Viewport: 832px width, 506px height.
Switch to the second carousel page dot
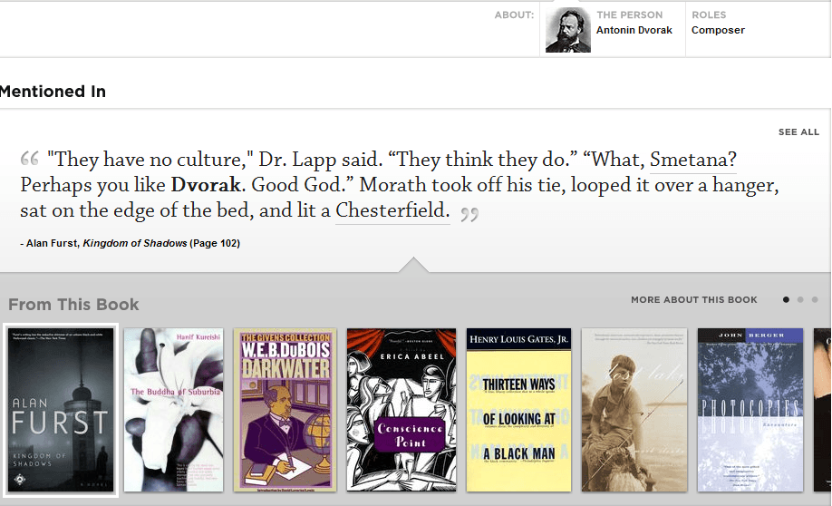tap(800, 300)
